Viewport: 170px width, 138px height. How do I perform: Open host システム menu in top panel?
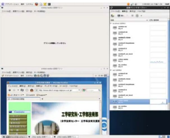[x=29, y=4]
